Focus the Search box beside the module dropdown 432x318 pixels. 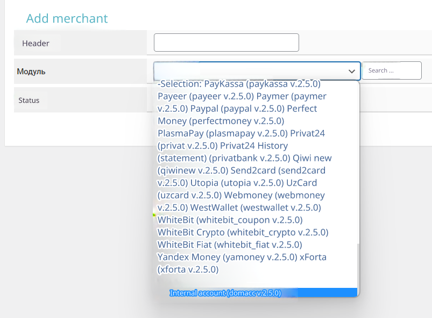pyautogui.click(x=391, y=70)
